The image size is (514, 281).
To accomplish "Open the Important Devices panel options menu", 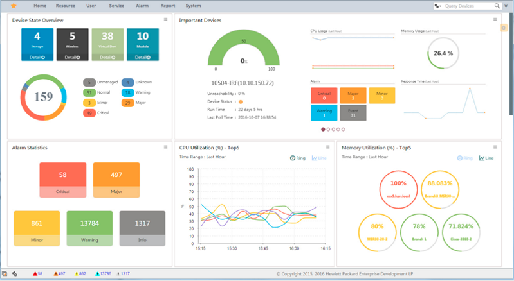I will [495, 20].
